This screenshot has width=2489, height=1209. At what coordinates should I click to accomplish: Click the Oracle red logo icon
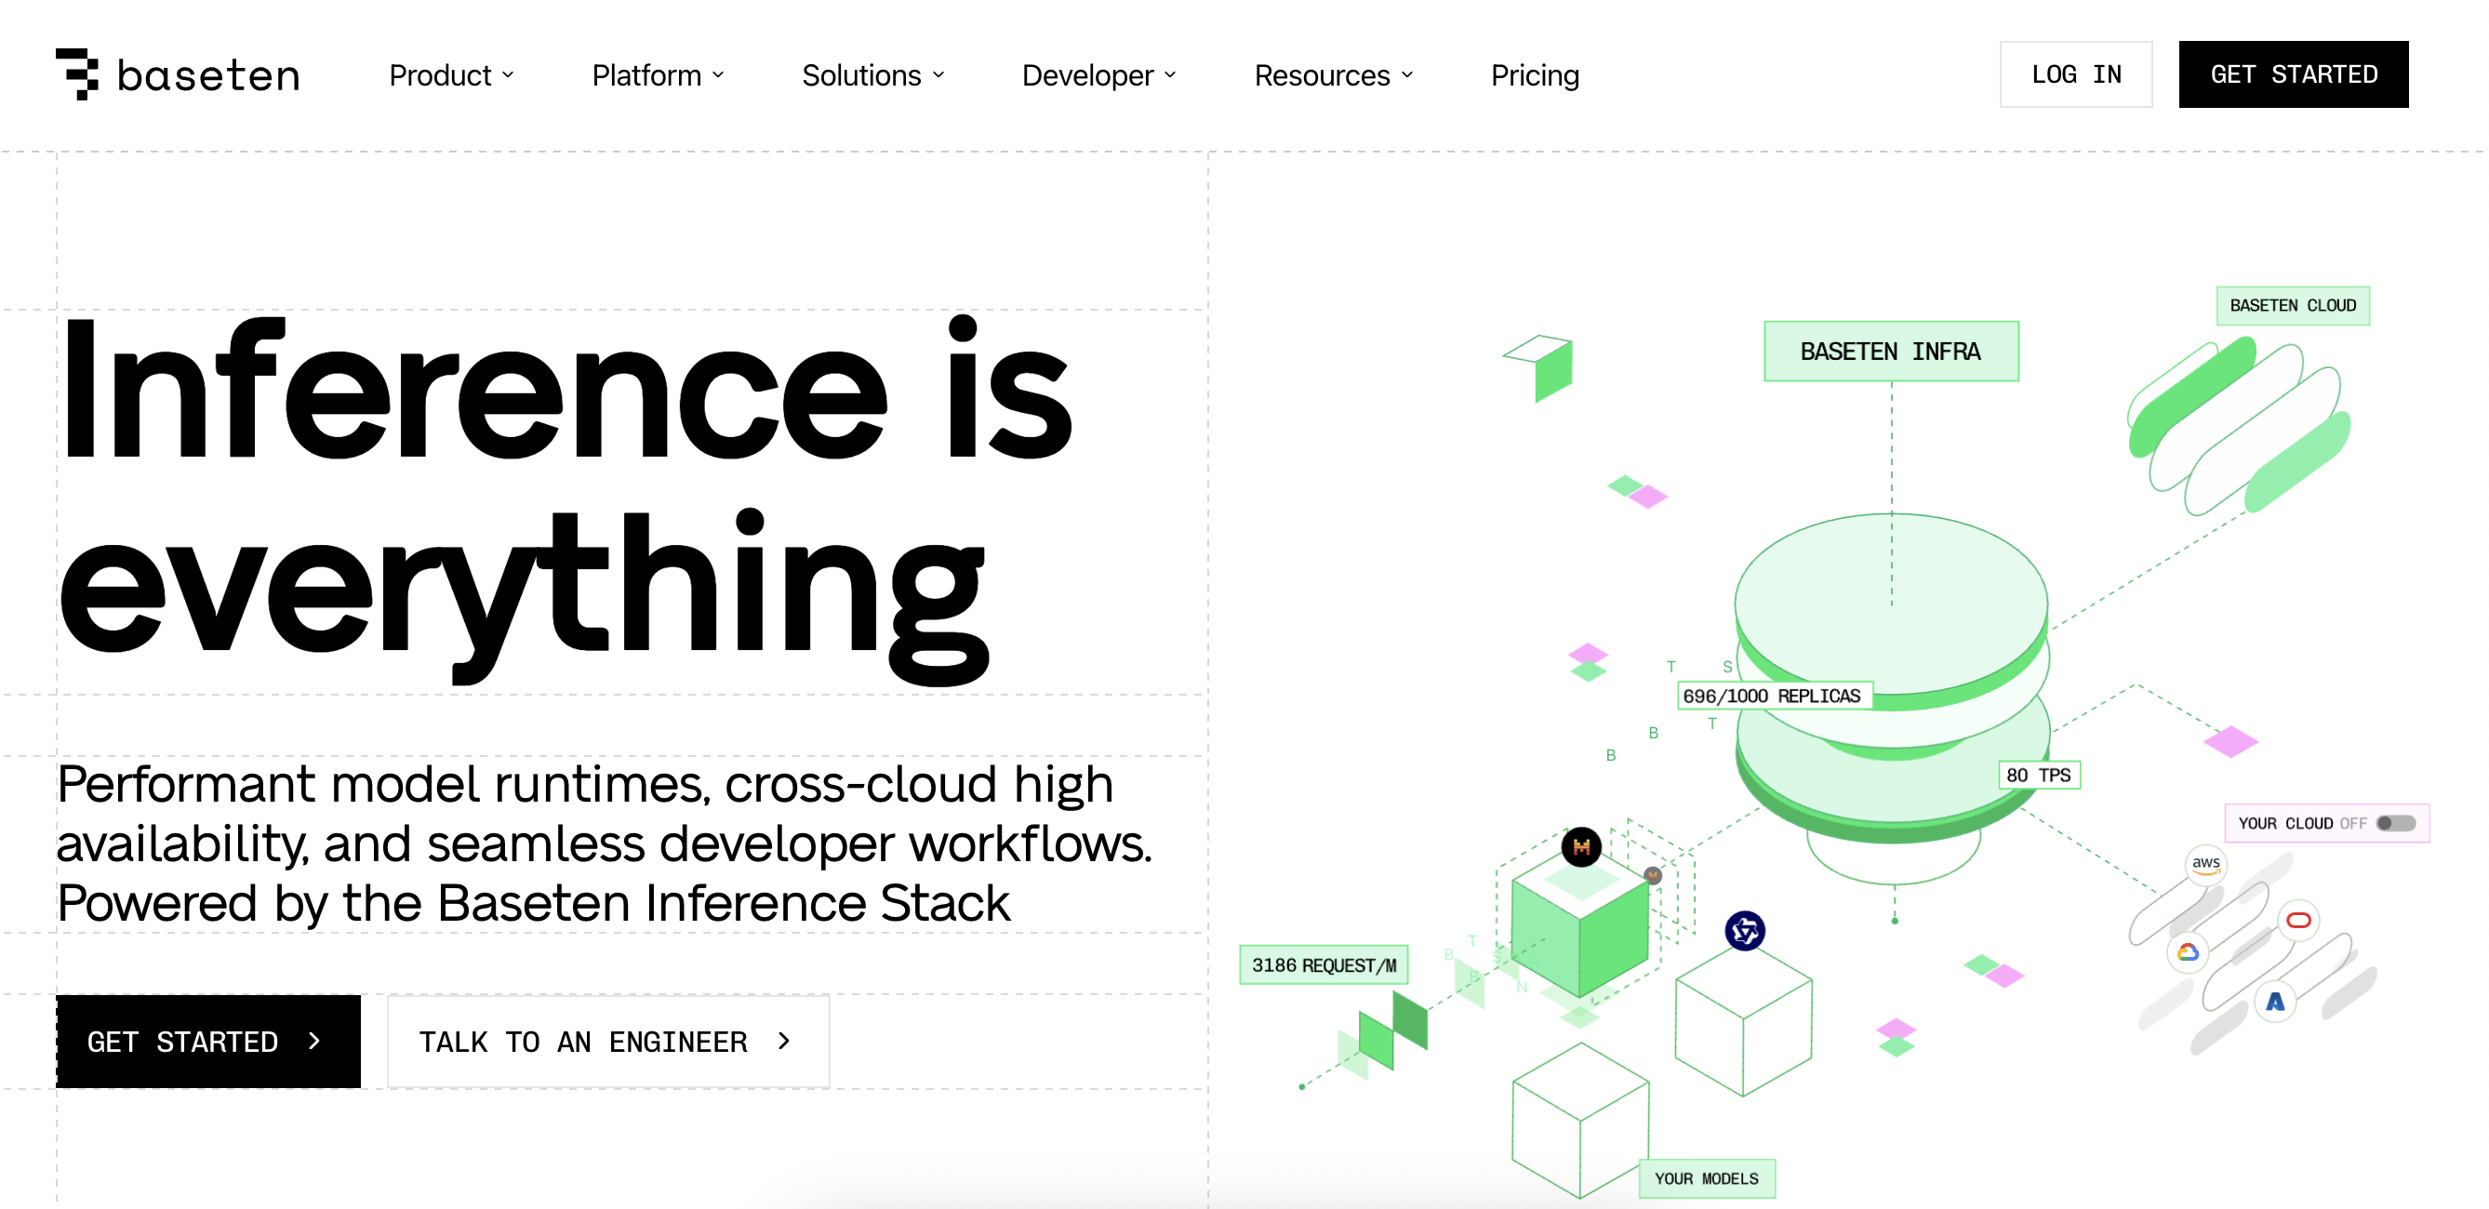[2298, 920]
